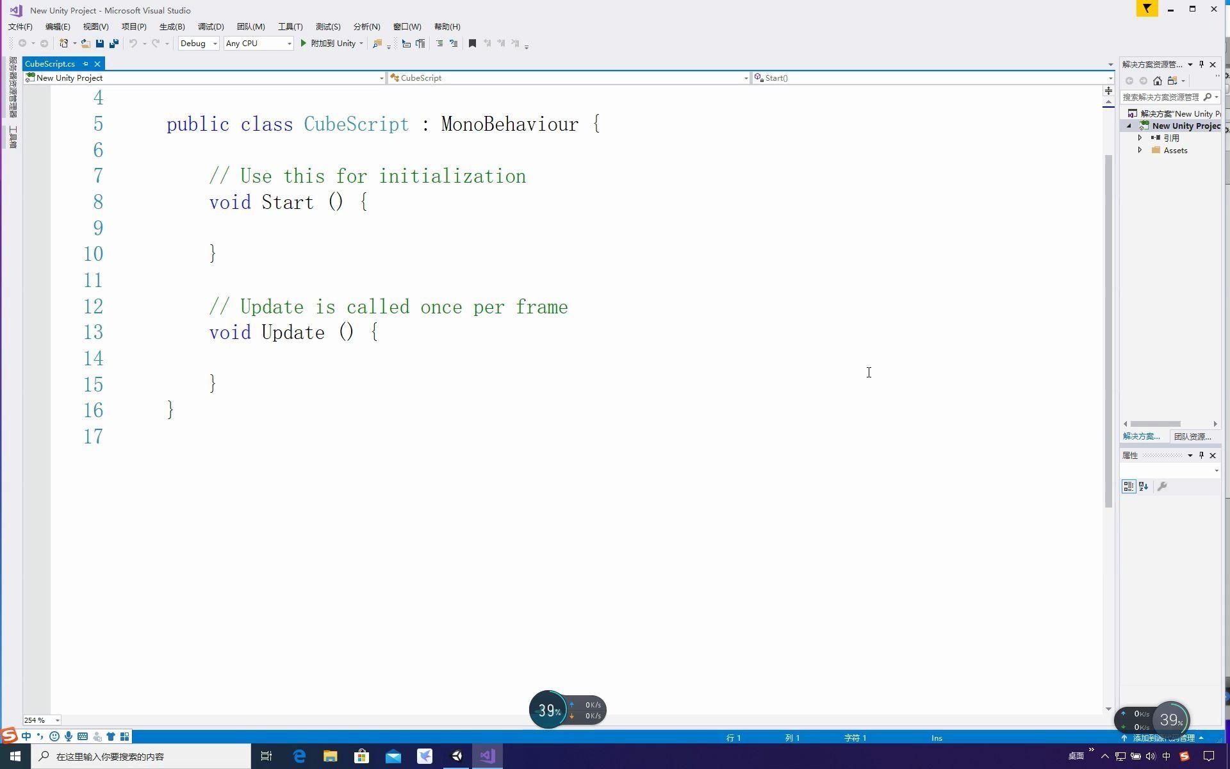Screen dimensions: 1230x769
Task: Toggle auto-hide pin on Solution Explorer panel
Action: pyautogui.click(x=1202, y=64)
